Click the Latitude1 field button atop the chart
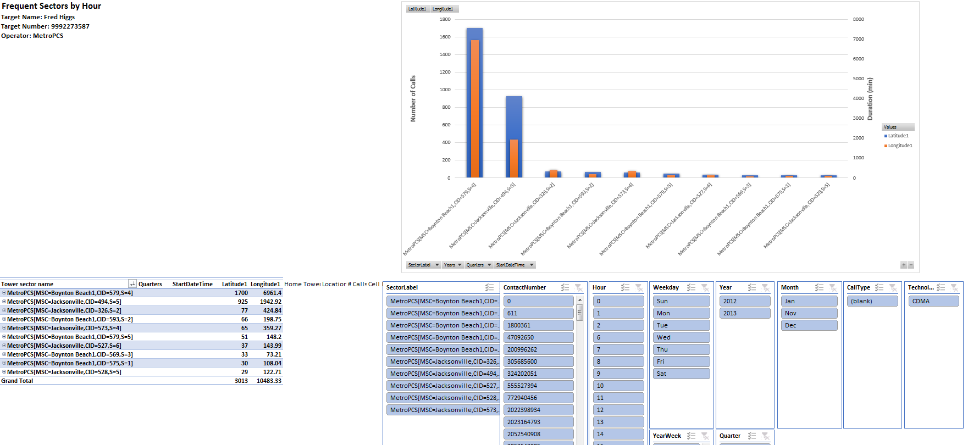979x445 pixels. (x=417, y=9)
